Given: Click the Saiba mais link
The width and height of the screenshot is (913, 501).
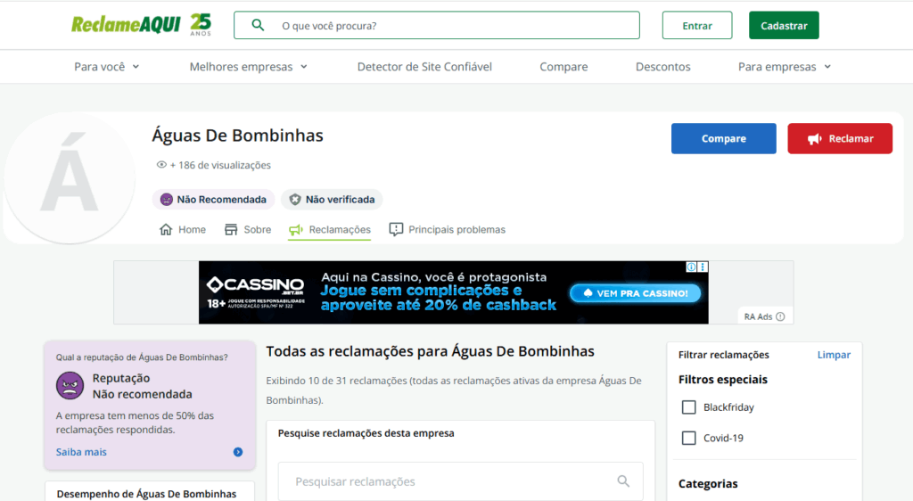Looking at the screenshot, I should [81, 452].
